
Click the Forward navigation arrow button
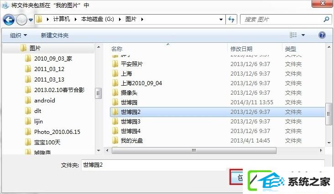(21, 20)
